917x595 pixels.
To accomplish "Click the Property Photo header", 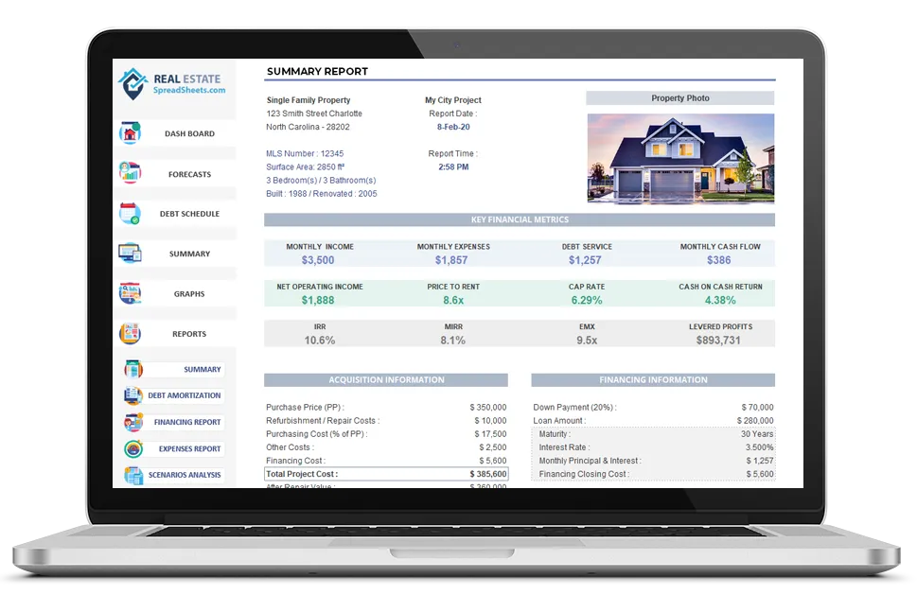I will tap(680, 98).
